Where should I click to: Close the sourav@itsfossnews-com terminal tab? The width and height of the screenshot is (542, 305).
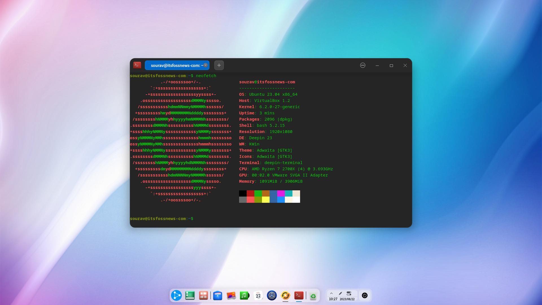point(206,65)
